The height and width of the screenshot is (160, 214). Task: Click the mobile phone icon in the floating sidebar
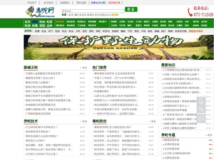[x=201, y=101]
